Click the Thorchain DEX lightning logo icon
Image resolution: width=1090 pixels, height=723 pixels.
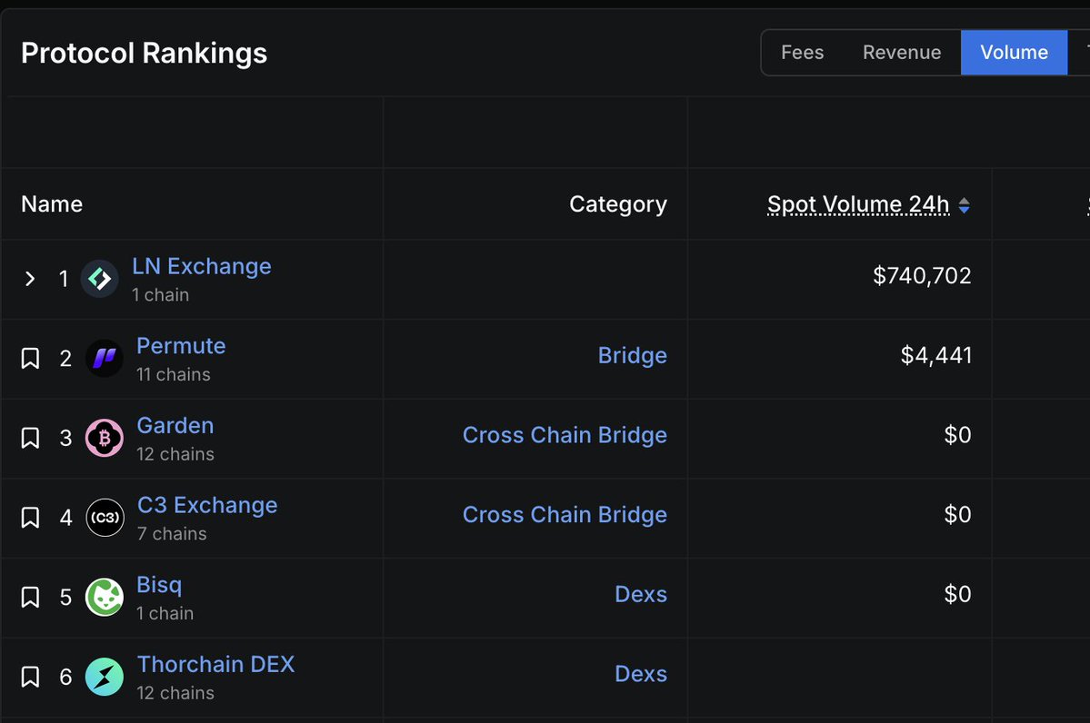[105, 677]
